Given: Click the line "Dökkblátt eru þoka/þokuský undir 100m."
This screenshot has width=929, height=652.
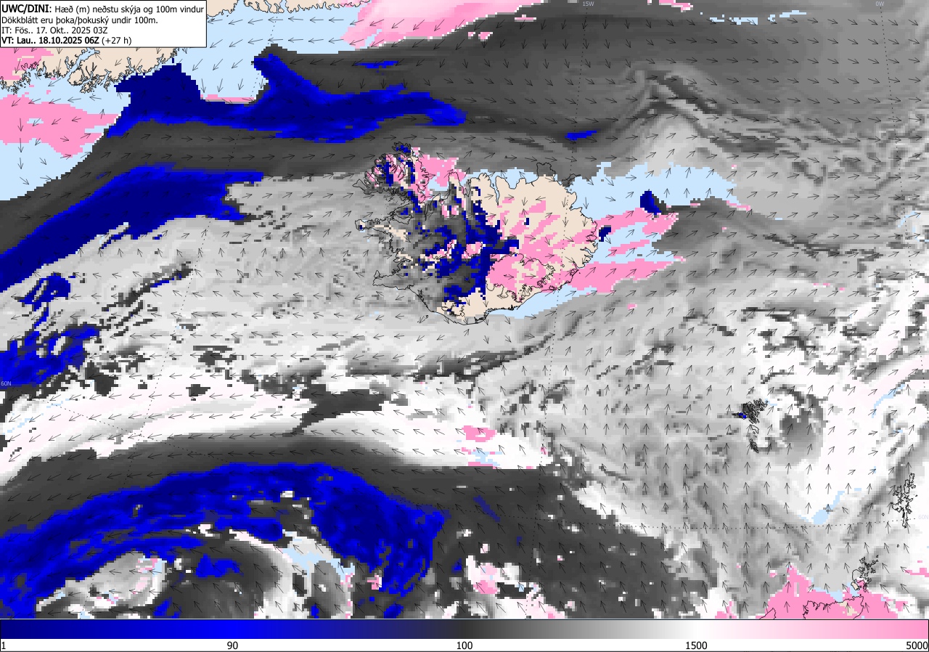Looking at the screenshot, I should coord(80,20).
